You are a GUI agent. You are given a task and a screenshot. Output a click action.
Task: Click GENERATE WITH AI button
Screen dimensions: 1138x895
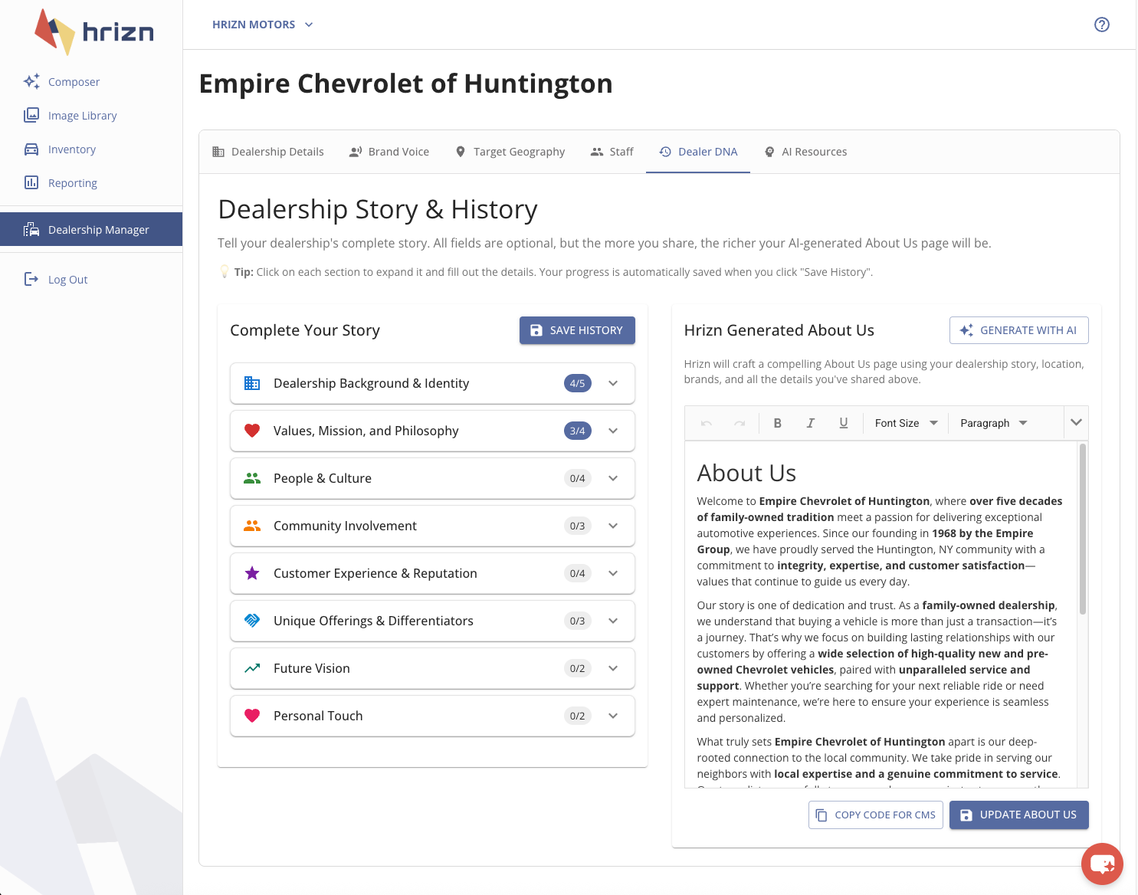(1018, 330)
